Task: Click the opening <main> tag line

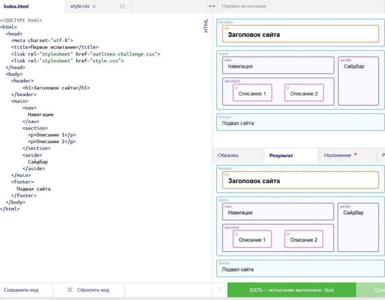Action: 20,101
